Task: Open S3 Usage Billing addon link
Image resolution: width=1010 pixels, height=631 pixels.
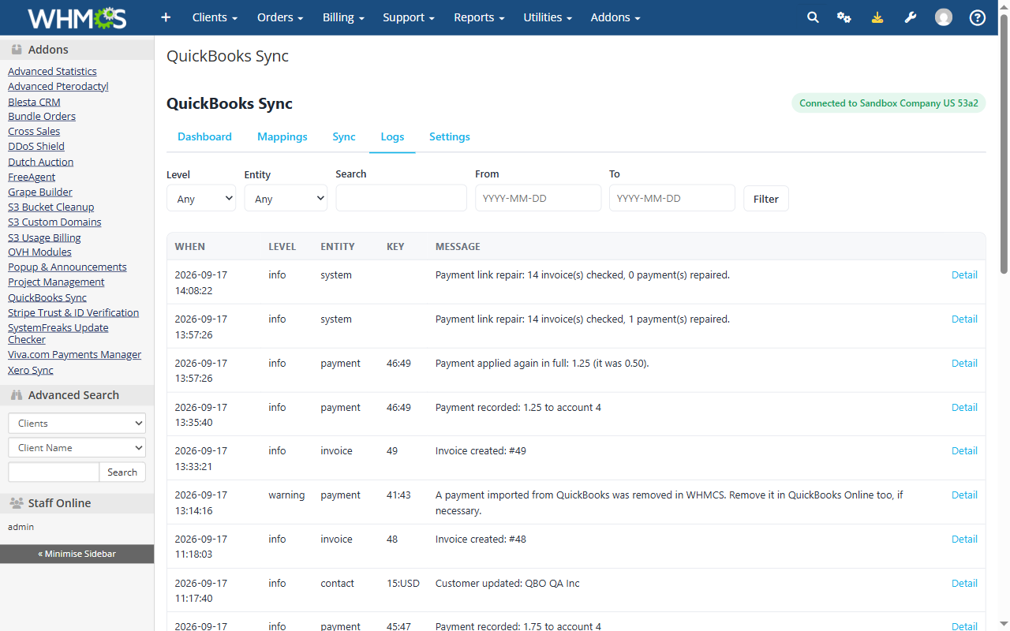Action: coord(44,237)
